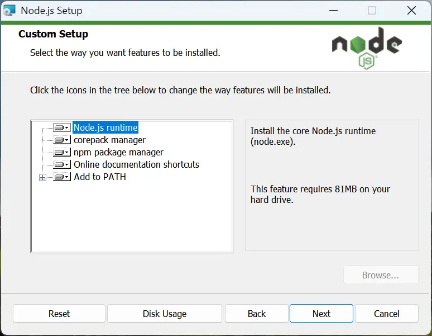Screen dimensions: 432x336
Task: Minimize the Node.js Setup window
Action: (333, 11)
